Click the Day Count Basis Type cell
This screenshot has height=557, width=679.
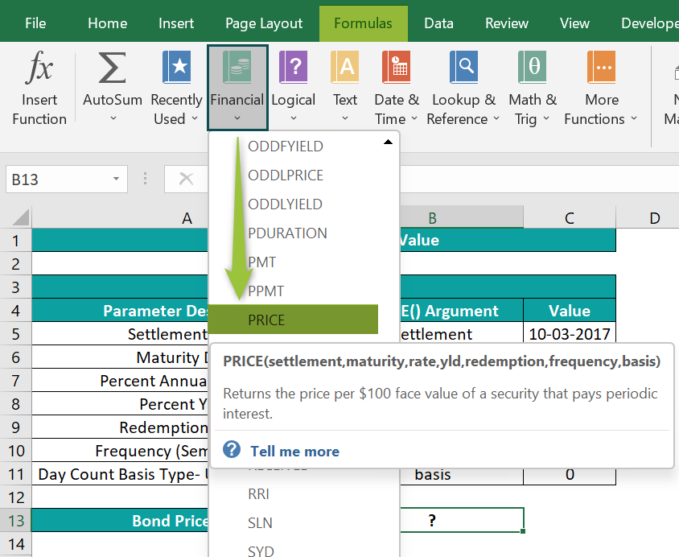coord(120,474)
